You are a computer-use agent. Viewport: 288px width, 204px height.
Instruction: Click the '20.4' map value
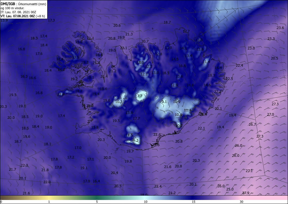(x=114, y=173)
